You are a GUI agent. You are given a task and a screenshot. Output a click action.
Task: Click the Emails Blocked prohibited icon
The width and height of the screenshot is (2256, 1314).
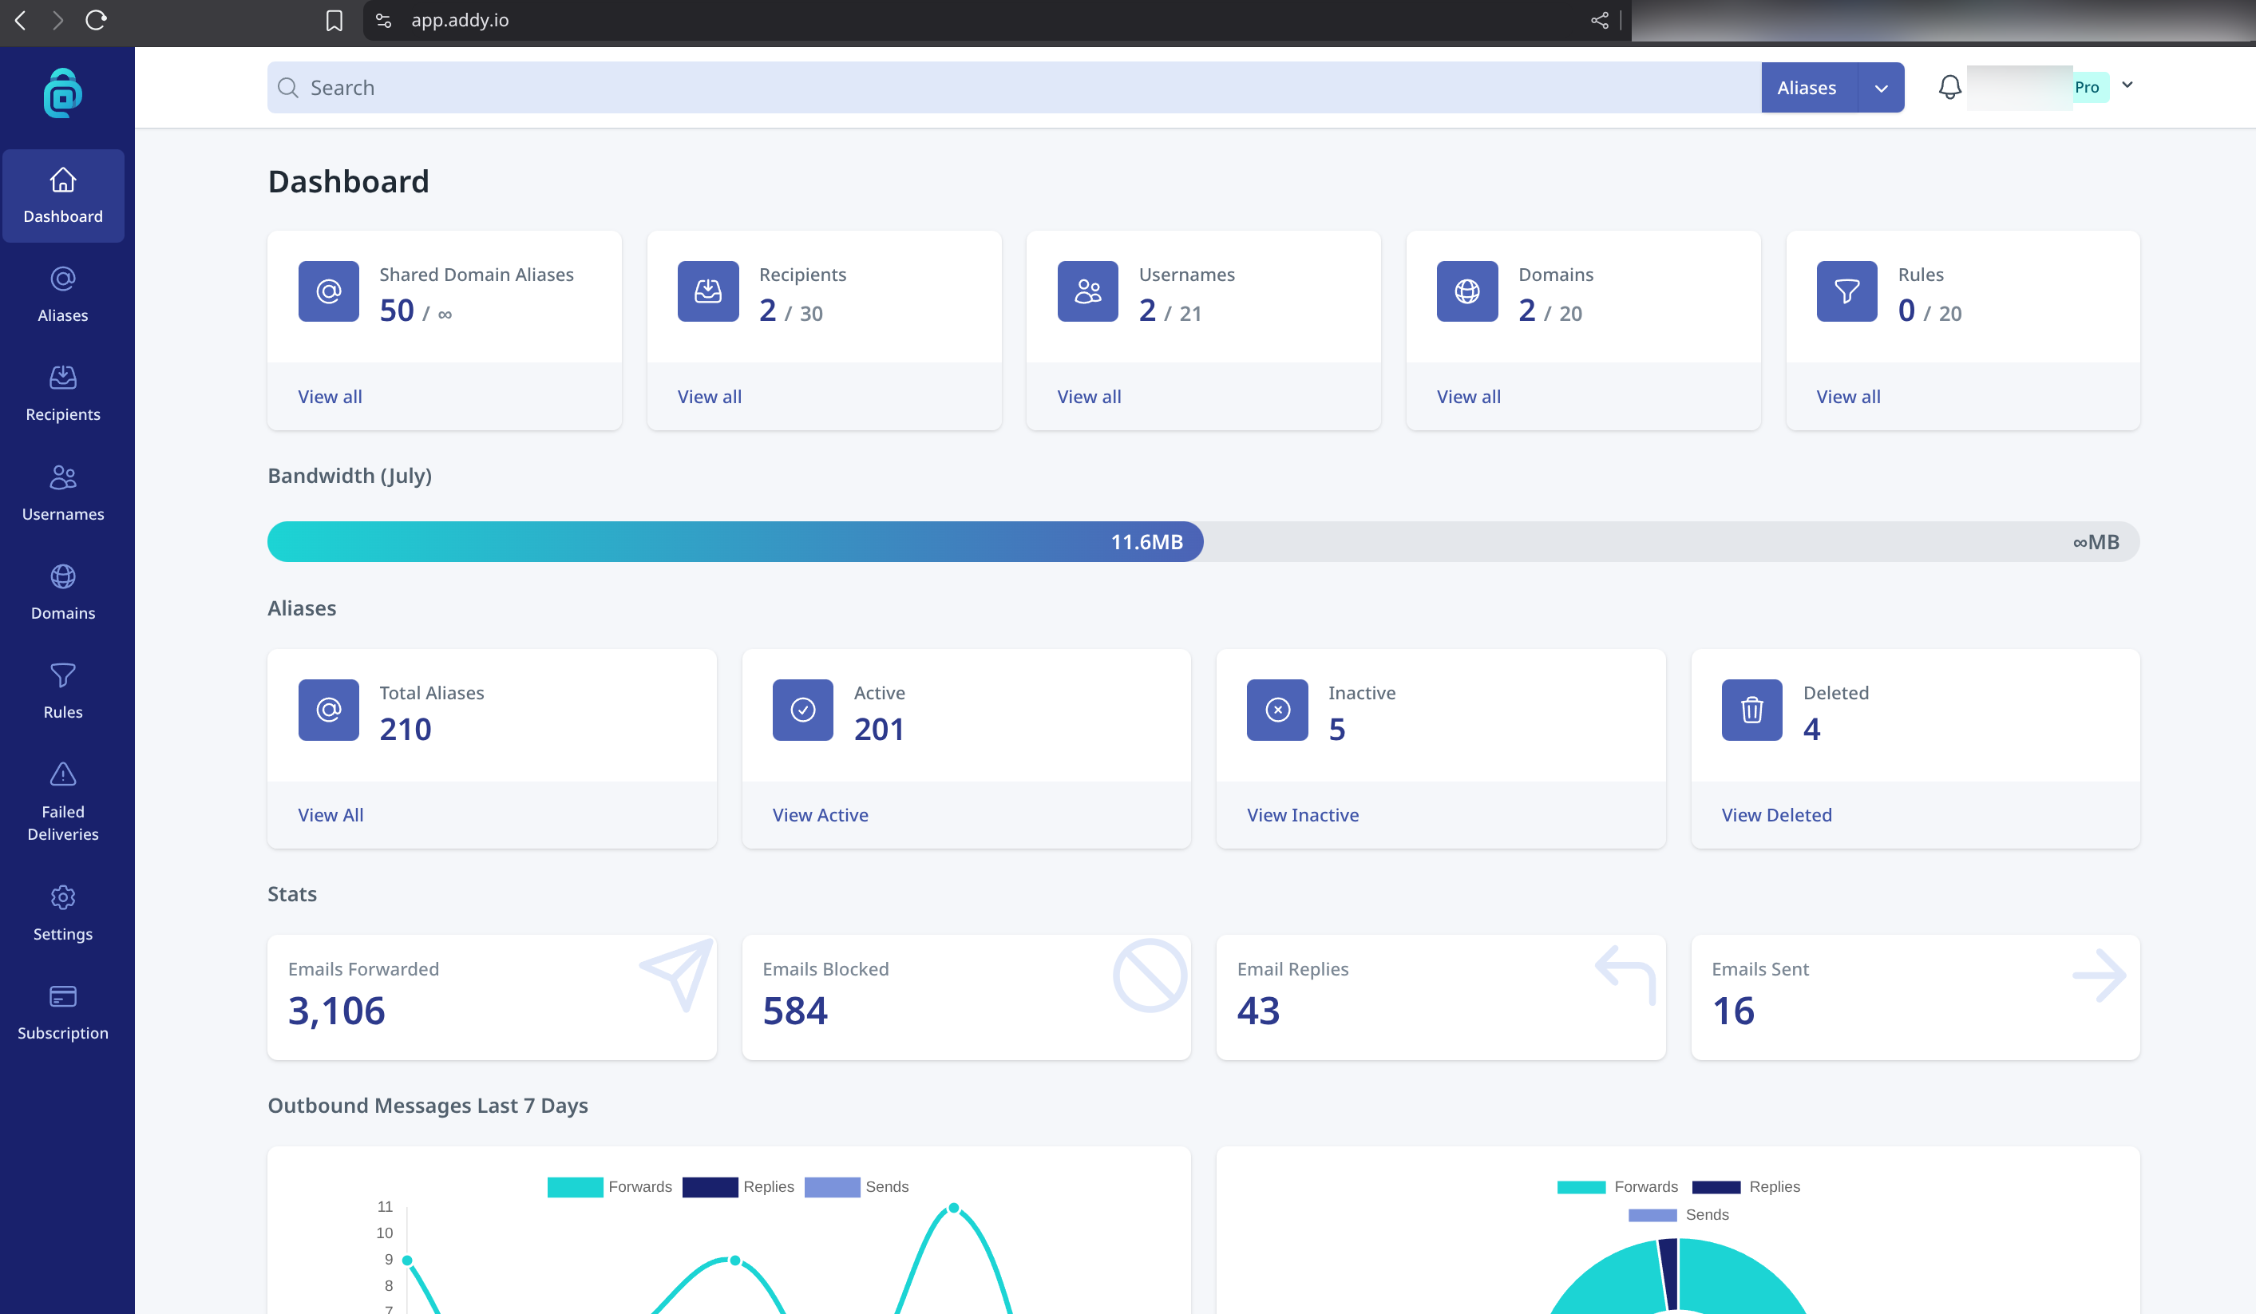pyautogui.click(x=1150, y=975)
